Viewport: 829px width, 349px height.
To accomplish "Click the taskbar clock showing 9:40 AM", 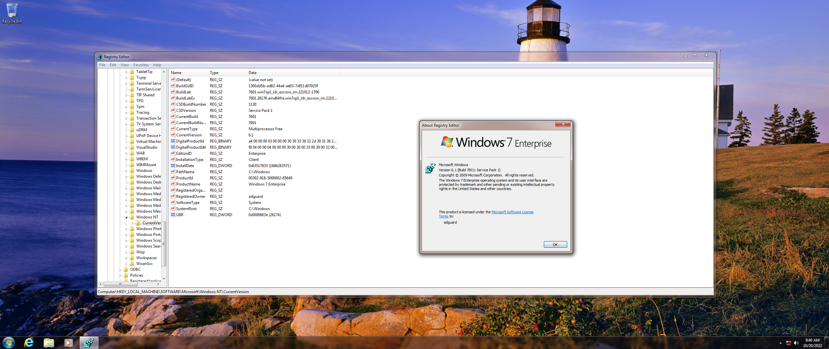I will tap(812, 343).
